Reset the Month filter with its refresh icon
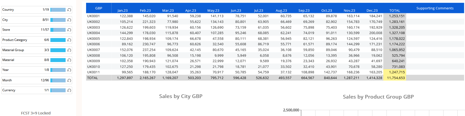This screenshot has height=116, width=465. click(69, 81)
